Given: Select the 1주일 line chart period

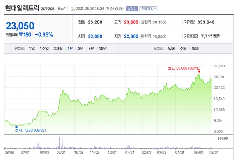Looking at the screenshot, I should tap(44, 49).
